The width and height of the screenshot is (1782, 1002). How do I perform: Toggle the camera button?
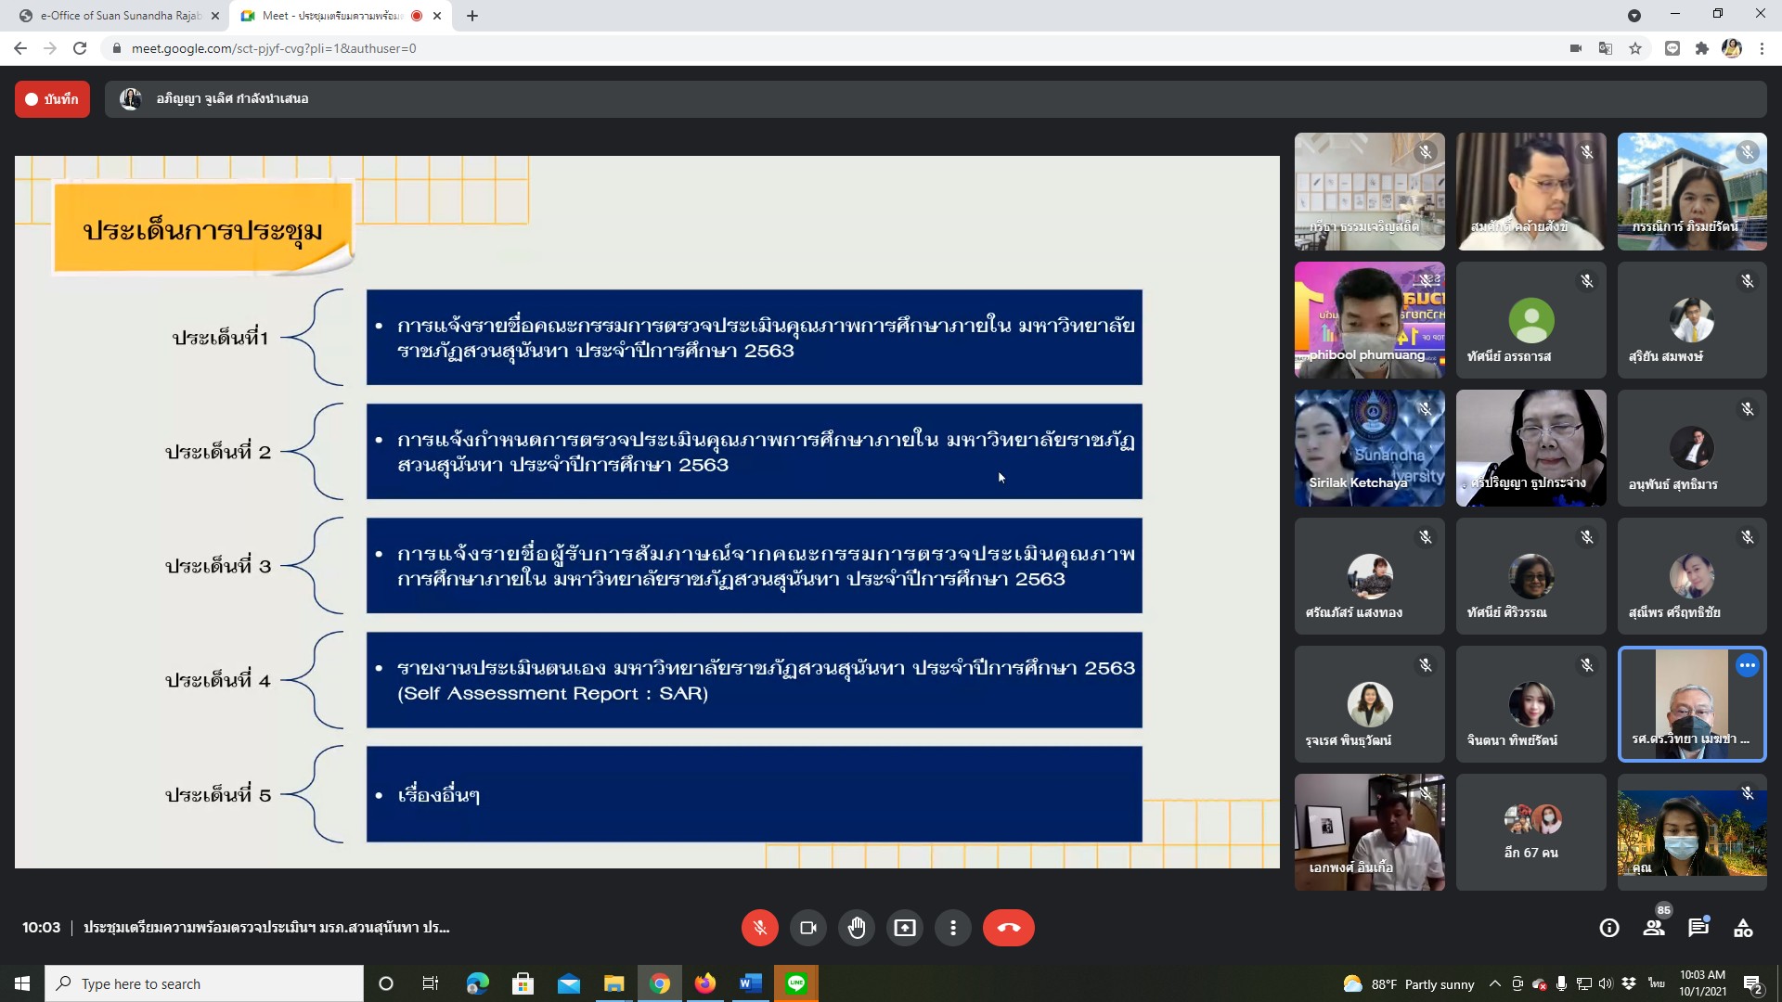point(807,928)
